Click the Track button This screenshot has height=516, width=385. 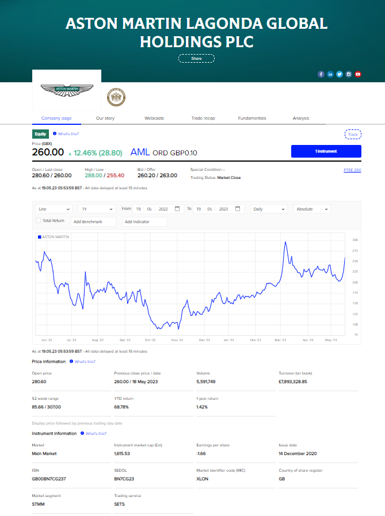[353, 134]
